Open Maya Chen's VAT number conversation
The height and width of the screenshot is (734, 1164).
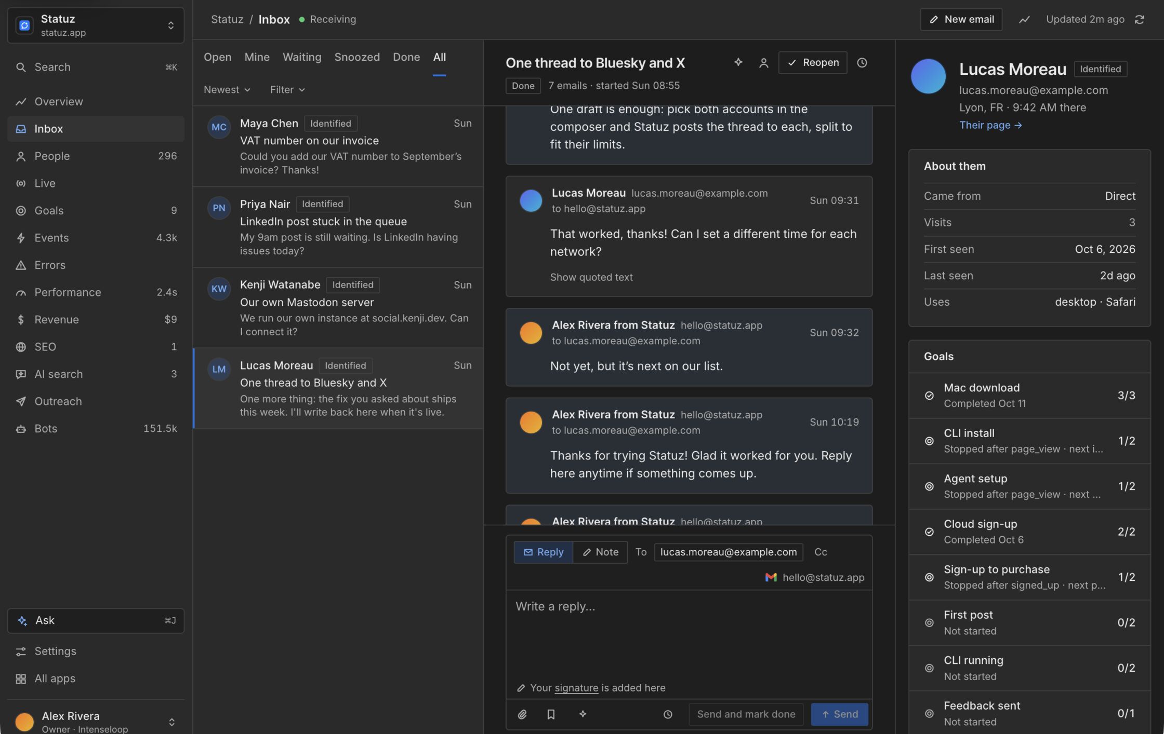(338, 146)
